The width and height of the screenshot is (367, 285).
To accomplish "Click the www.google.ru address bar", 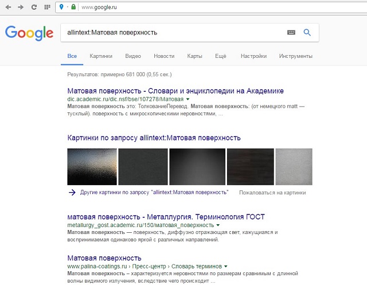I will click(x=210, y=7).
